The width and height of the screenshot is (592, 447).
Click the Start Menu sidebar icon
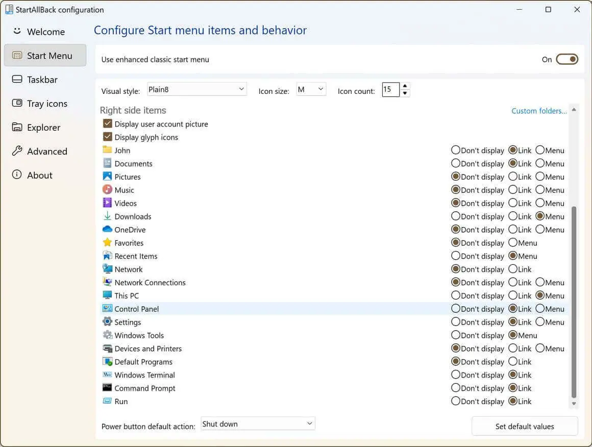17,56
